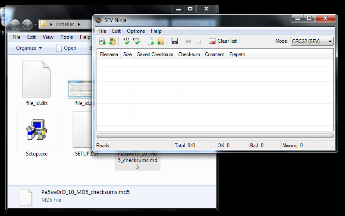Sort by the Filename column header
This screenshot has width=345, height=216.
109,54
